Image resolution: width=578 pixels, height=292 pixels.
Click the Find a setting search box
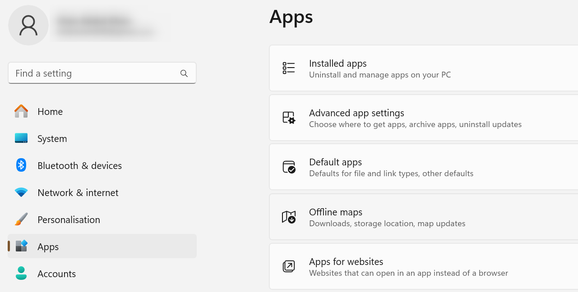click(90, 73)
